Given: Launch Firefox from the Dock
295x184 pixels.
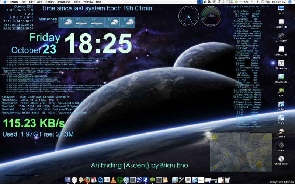Looking at the screenshot, I should [x=87, y=180].
